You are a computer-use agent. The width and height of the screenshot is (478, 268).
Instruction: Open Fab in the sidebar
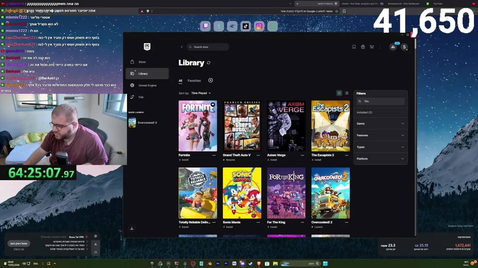pyautogui.click(x=147, y=97)
